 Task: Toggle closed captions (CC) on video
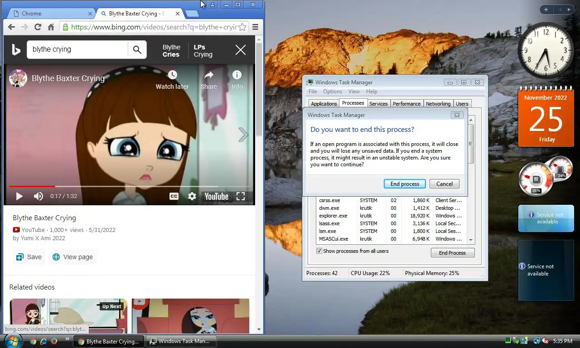point(174,196)
